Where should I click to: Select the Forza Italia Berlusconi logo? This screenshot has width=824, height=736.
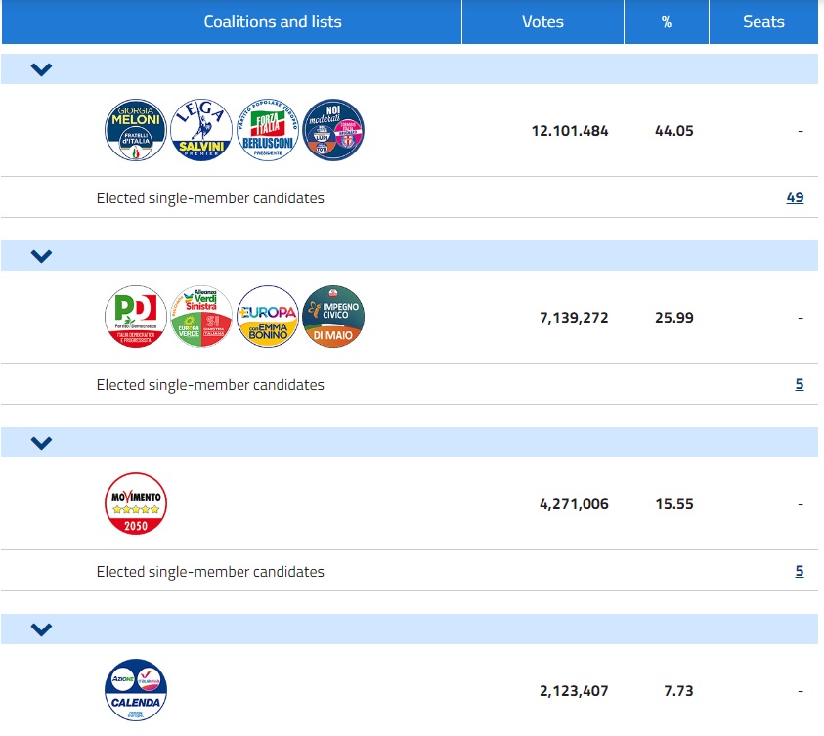[268, 130]
